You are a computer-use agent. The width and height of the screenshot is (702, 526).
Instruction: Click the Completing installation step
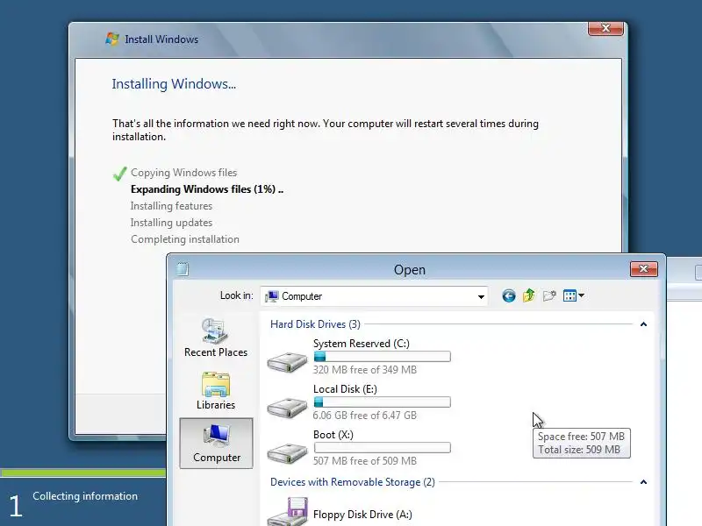click(x=185, y=239)
